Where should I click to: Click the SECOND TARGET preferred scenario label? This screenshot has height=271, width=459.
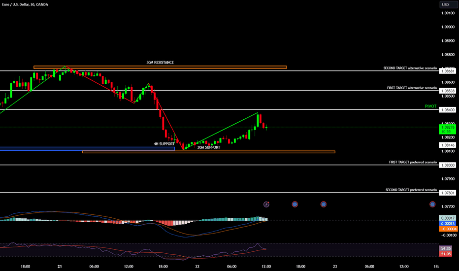[x=411, y=190]
